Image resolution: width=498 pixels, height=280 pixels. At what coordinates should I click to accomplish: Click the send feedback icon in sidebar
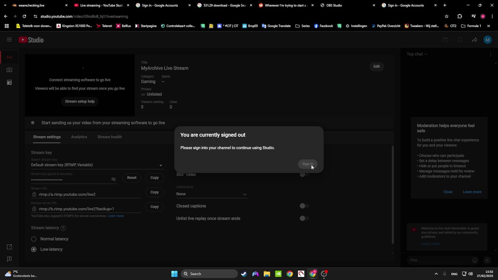pos(9,259)
